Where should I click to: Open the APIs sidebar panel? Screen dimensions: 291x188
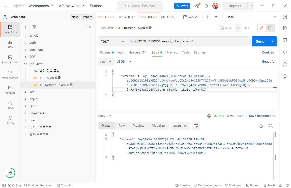point(10,44)
